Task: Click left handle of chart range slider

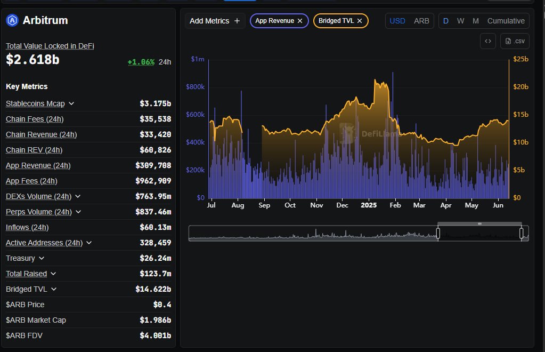Action: coord(438,233)
